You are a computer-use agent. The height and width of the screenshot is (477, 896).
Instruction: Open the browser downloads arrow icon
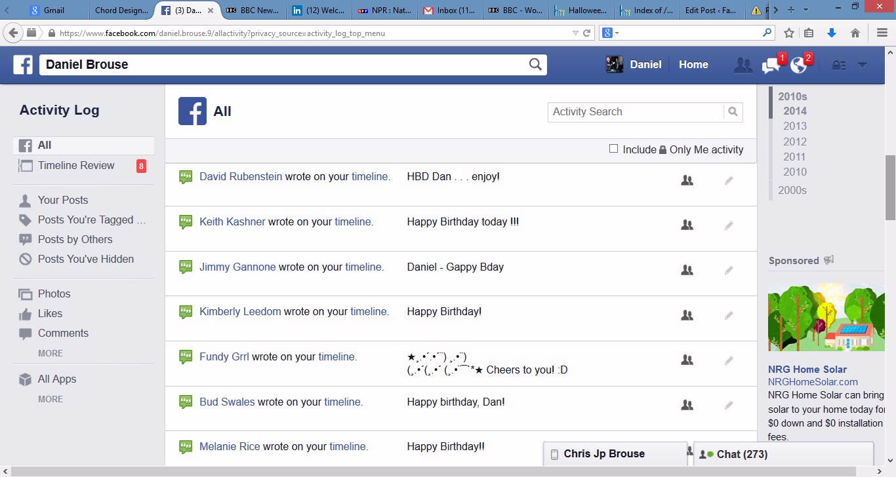(x=832, y=33)
